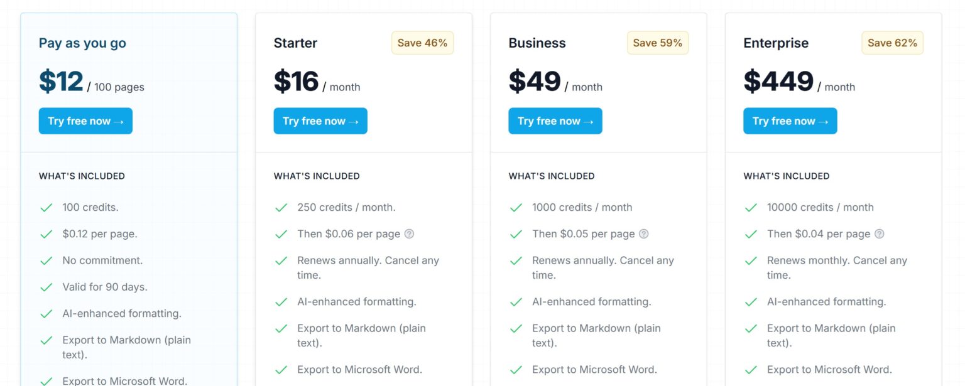The image size is (965, 386).
Task: Click the "Save 62%" badge on Enterprise
Action: pyautogui.click(x=892, y=43)
